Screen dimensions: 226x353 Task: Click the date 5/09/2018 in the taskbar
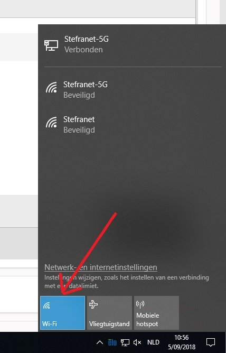182,347
